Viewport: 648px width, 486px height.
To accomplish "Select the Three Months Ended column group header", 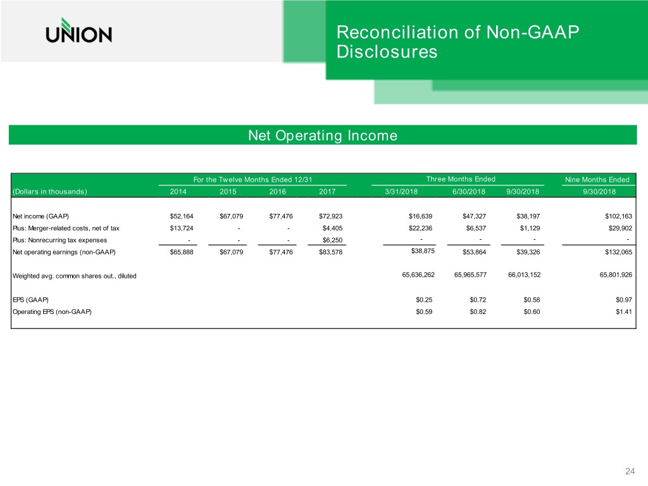I will [x=461, y=179].
